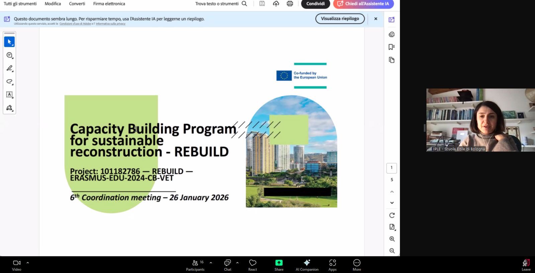Open the Acrobat bookmarks panel
The width and height of the screenshot is (535, 273).
[392, 47]
